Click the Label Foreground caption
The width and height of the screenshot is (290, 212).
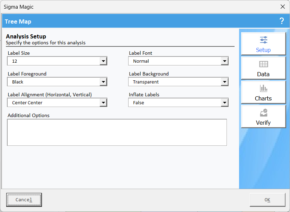click(27, 74)
